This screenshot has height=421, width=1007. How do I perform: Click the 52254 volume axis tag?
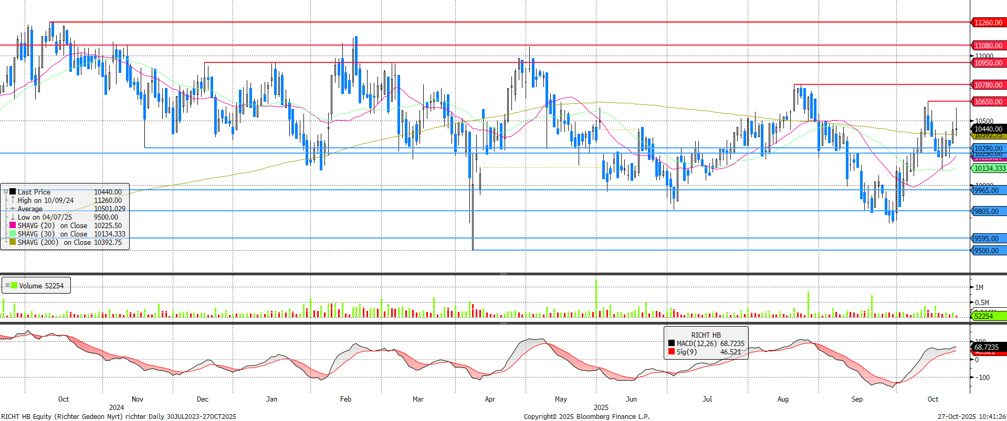pos(983,316)
